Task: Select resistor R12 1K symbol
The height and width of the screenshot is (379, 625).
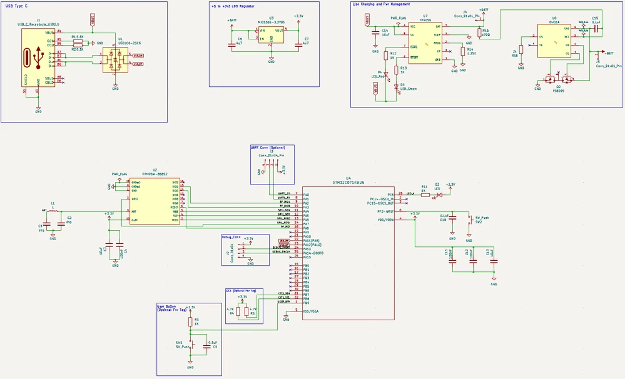Action: point(386,56)
